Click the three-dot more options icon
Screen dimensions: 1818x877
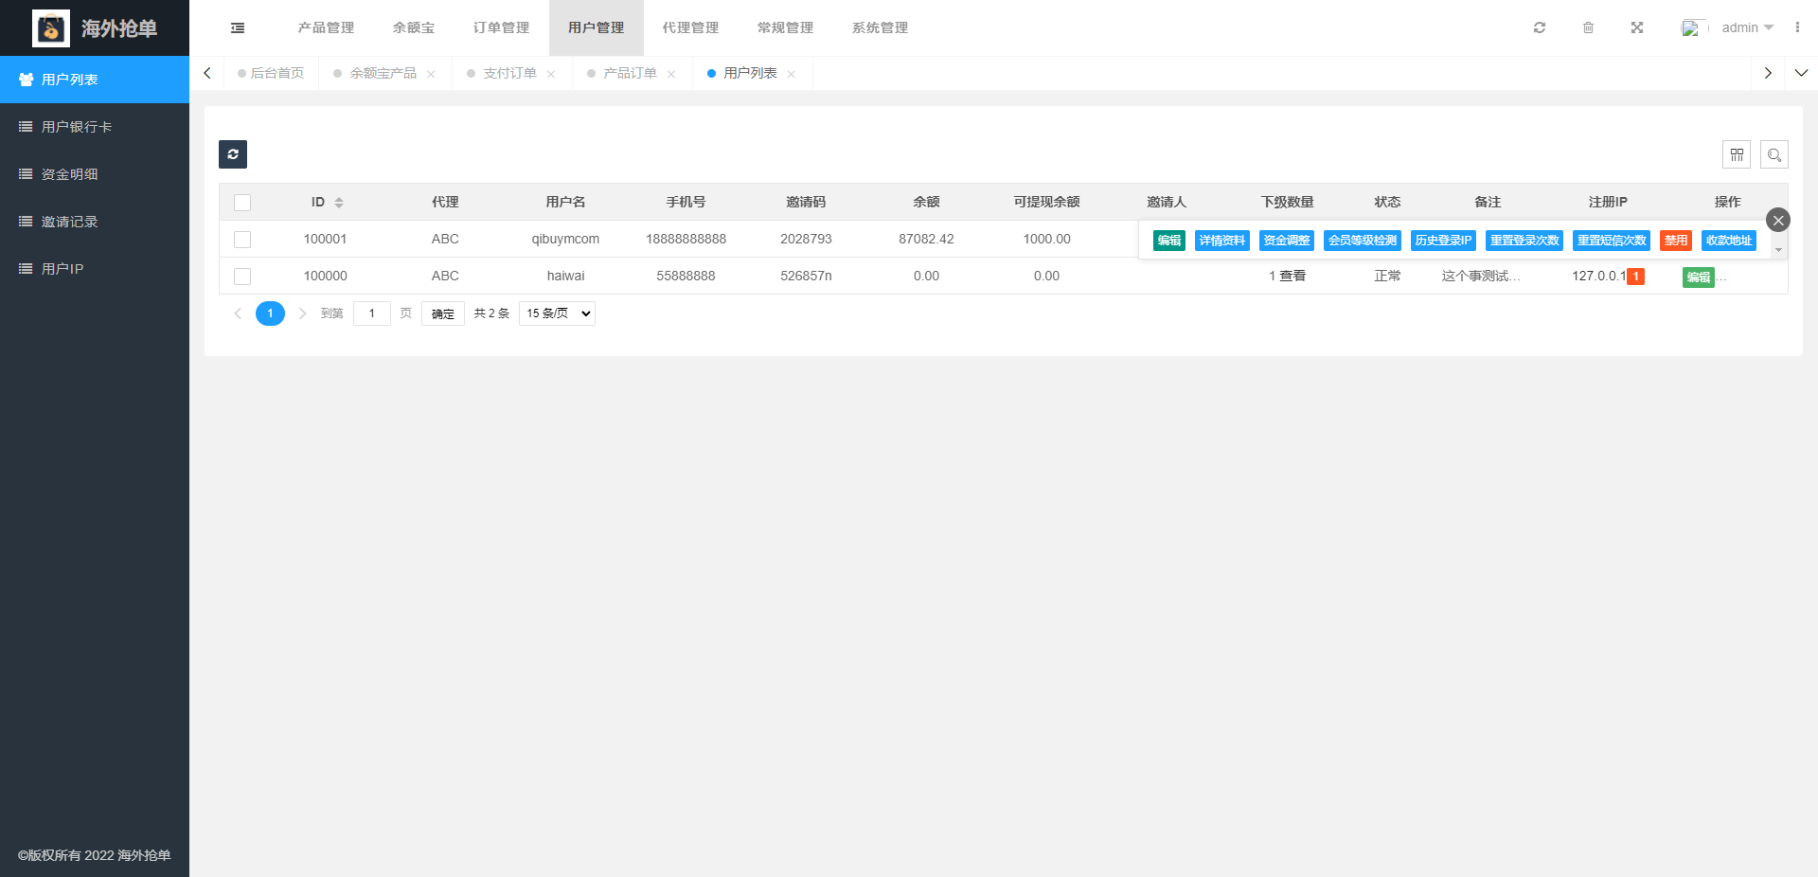1796,27
